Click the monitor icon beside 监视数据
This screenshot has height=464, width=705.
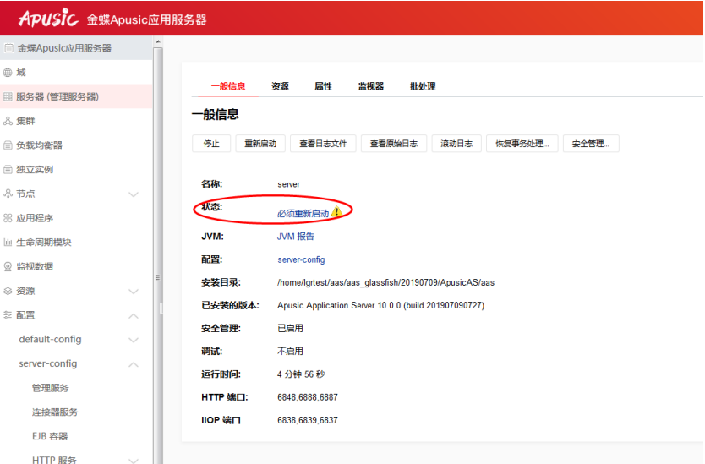tap(8, 266)
